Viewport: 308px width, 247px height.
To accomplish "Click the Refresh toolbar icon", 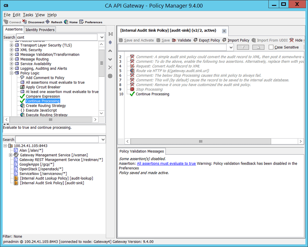I will (x=48, y=22).
